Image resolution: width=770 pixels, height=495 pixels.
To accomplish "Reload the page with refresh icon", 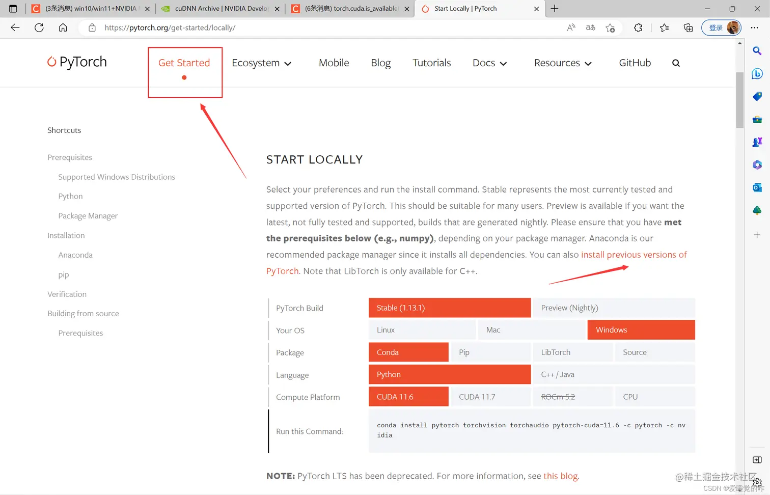I will [39, 28].
